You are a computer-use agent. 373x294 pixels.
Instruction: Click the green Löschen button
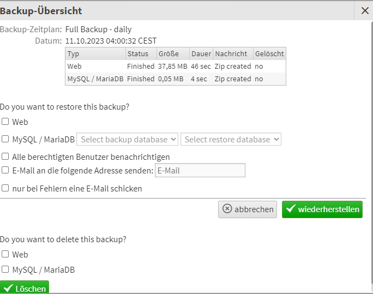pos(25,287)
